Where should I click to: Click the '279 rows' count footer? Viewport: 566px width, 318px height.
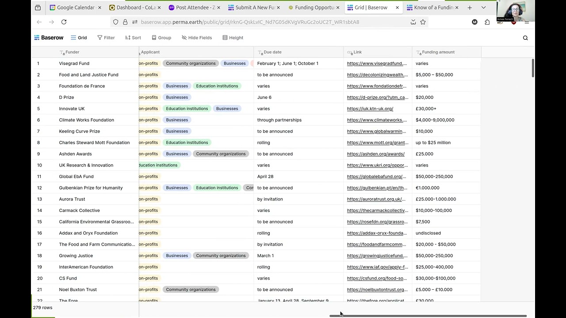(43, 307)
